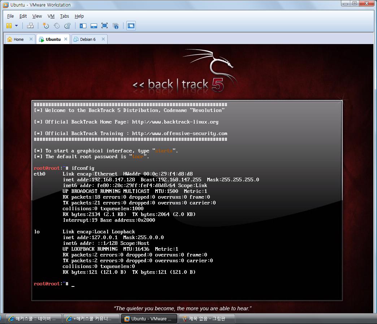Switch to Unity mode icon

click(116, 26)
